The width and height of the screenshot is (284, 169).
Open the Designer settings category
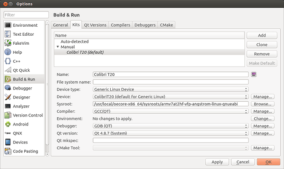click(x=24, y=97)
